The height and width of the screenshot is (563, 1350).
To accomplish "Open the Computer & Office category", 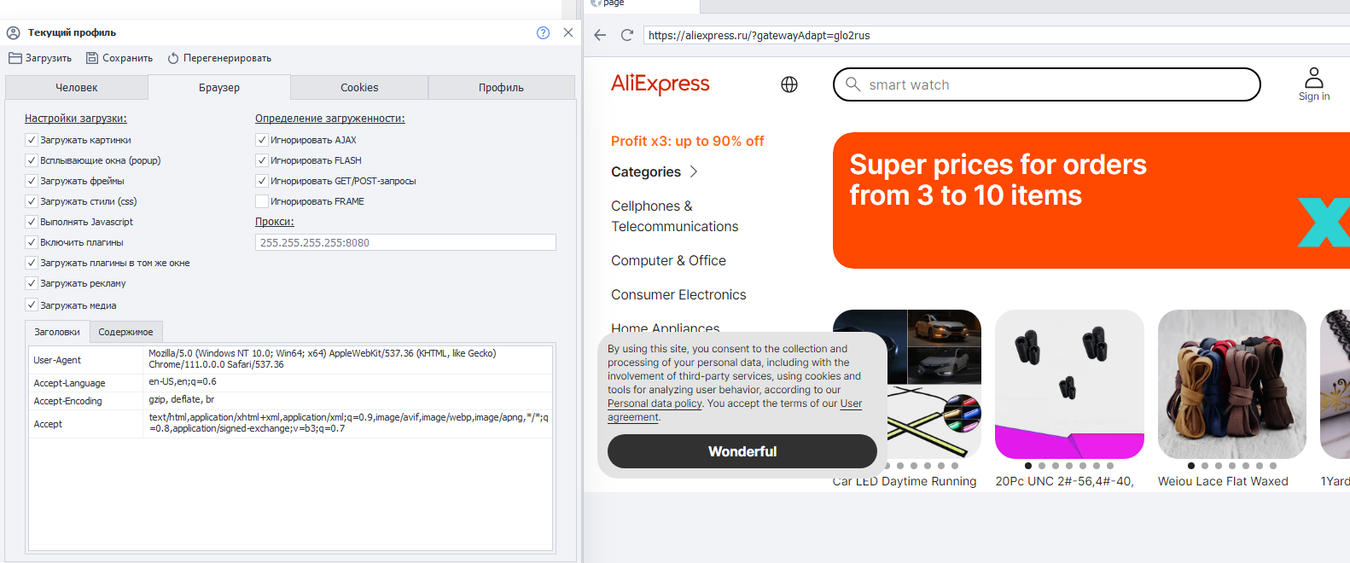I will tap(668, 260).
